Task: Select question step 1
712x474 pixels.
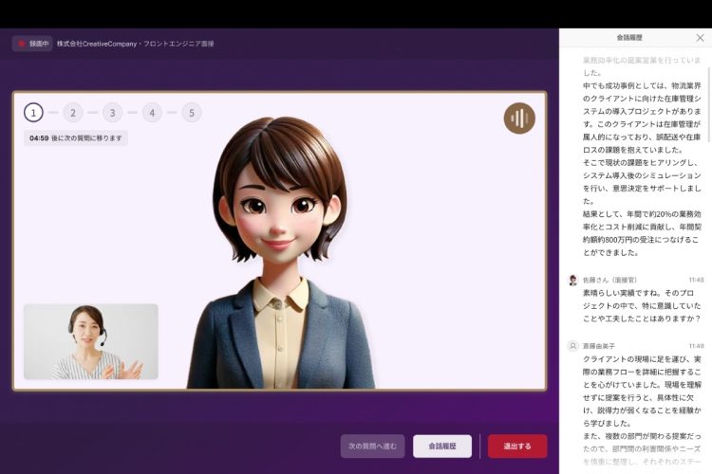Action: point(33,113)
